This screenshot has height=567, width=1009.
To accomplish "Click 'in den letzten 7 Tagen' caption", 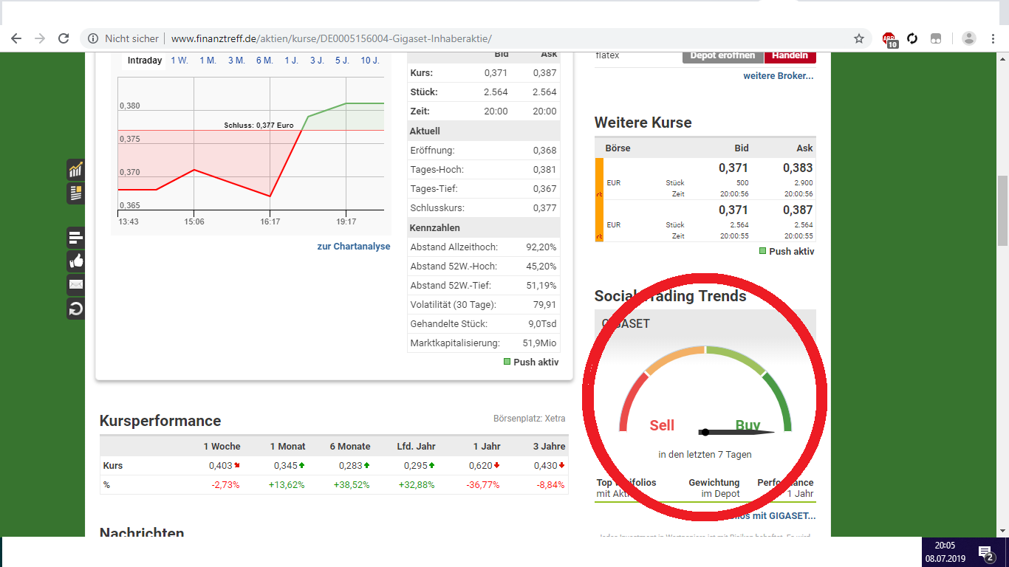I will click(x=705, y=455).
